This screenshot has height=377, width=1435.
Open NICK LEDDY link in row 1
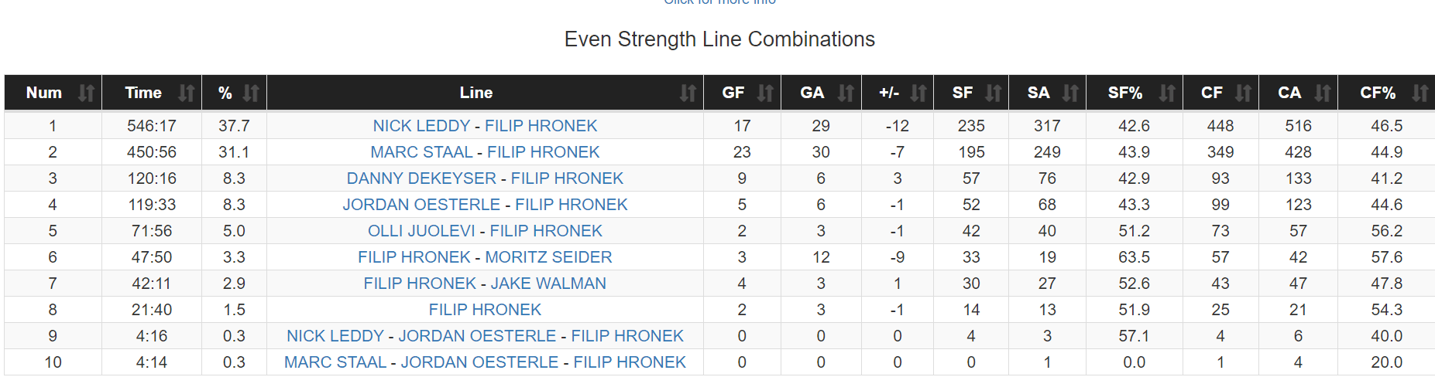coord(421,126)
